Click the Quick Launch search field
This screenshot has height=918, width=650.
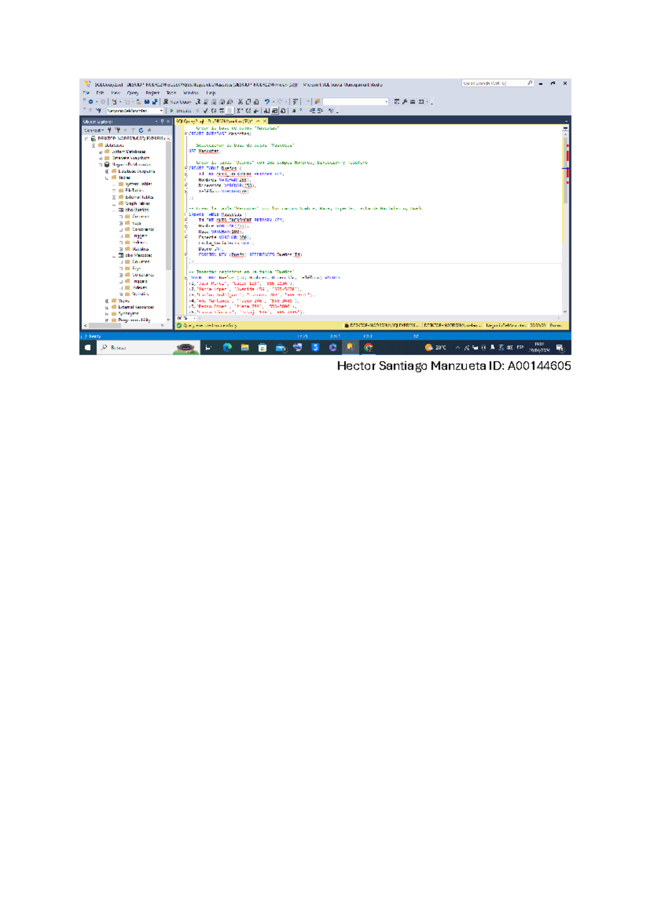pos(493,83)
